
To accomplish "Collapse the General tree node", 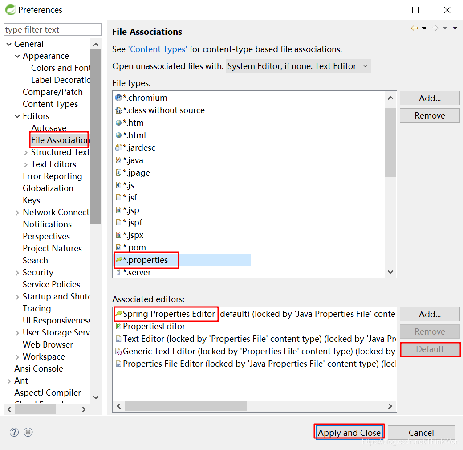I will 9,44.
